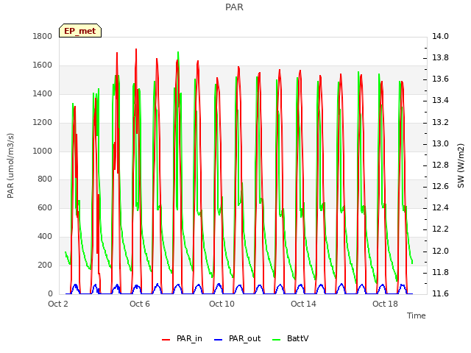Screen dimensions: 471x353
Task: Click the 11.8 right axis label
Action: (x=440, y=273)
